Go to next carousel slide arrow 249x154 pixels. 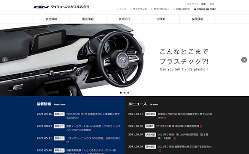point(244,60)
